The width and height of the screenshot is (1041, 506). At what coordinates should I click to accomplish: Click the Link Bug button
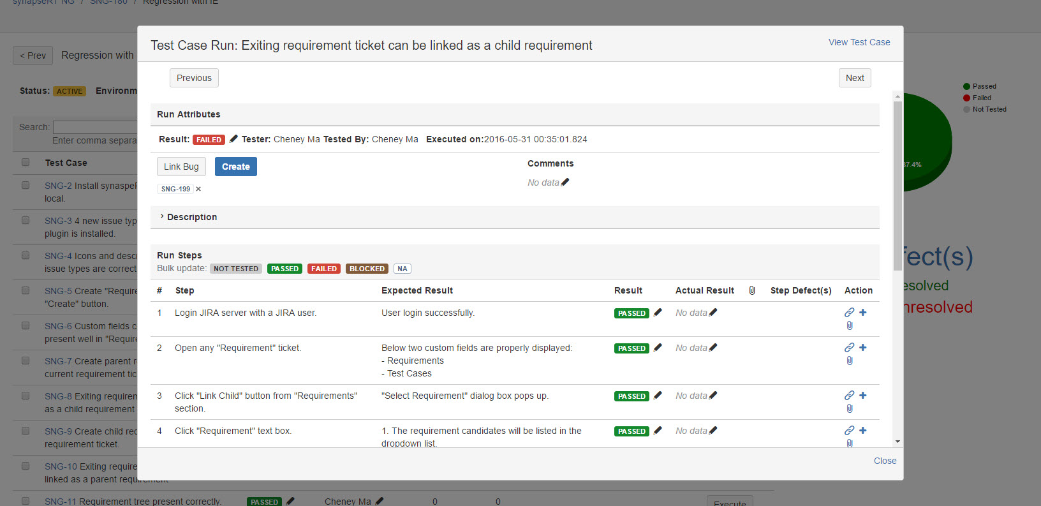pos(181,167)
